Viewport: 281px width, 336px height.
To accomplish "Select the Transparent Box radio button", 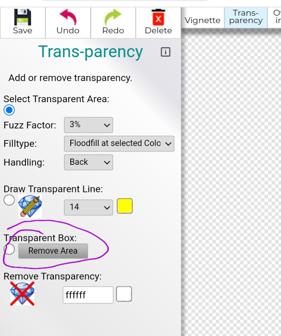I will point(9,249).
